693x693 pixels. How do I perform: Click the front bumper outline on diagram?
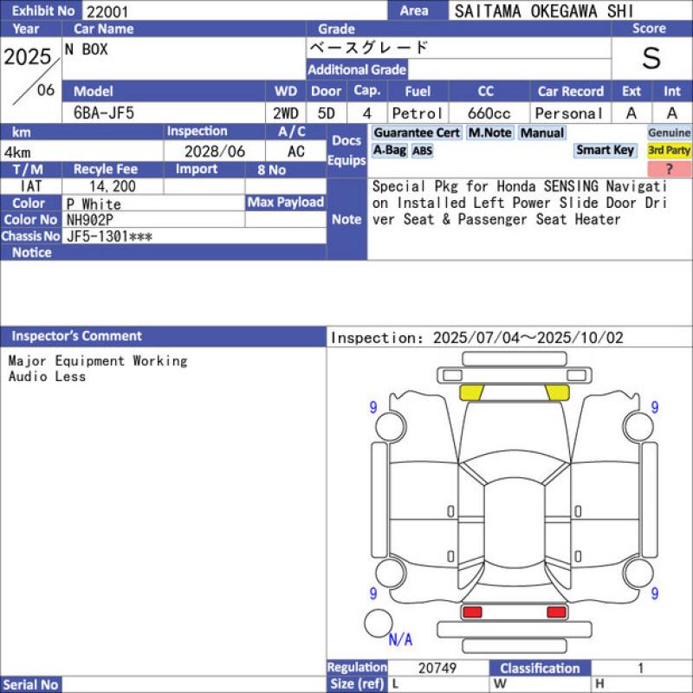[x=514, y=359]
